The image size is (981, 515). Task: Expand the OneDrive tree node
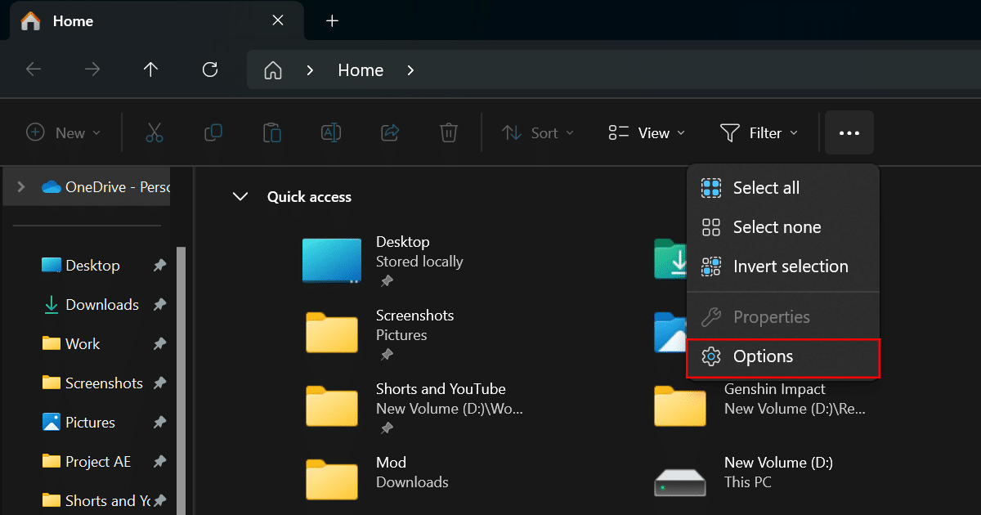[x=21, y=187]
